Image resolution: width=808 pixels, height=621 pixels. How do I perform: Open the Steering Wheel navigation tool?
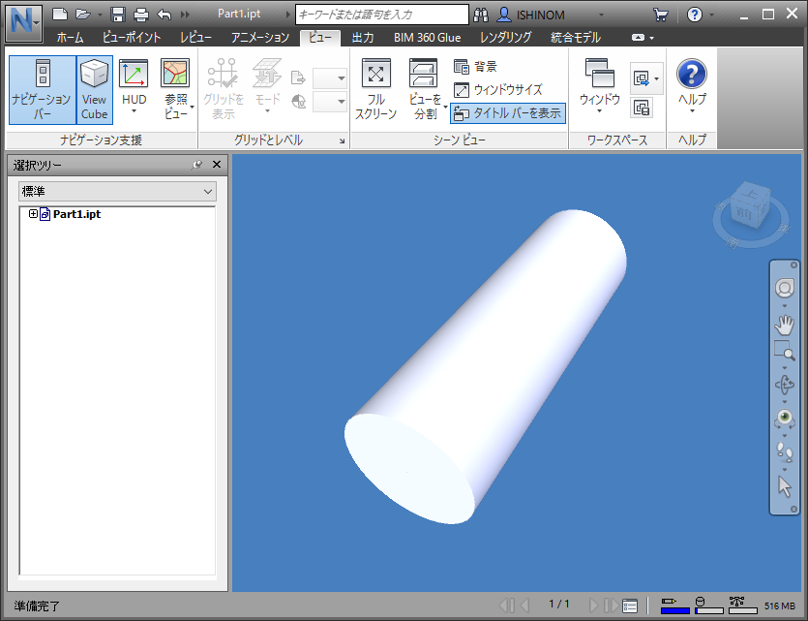coord(784,288)
